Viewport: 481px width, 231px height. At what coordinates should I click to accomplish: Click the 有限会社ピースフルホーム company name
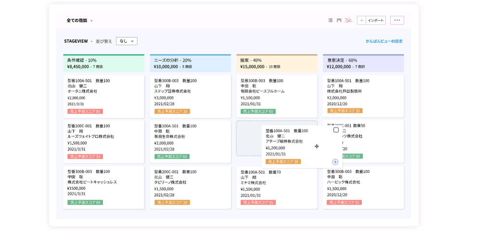click(263, 91)
